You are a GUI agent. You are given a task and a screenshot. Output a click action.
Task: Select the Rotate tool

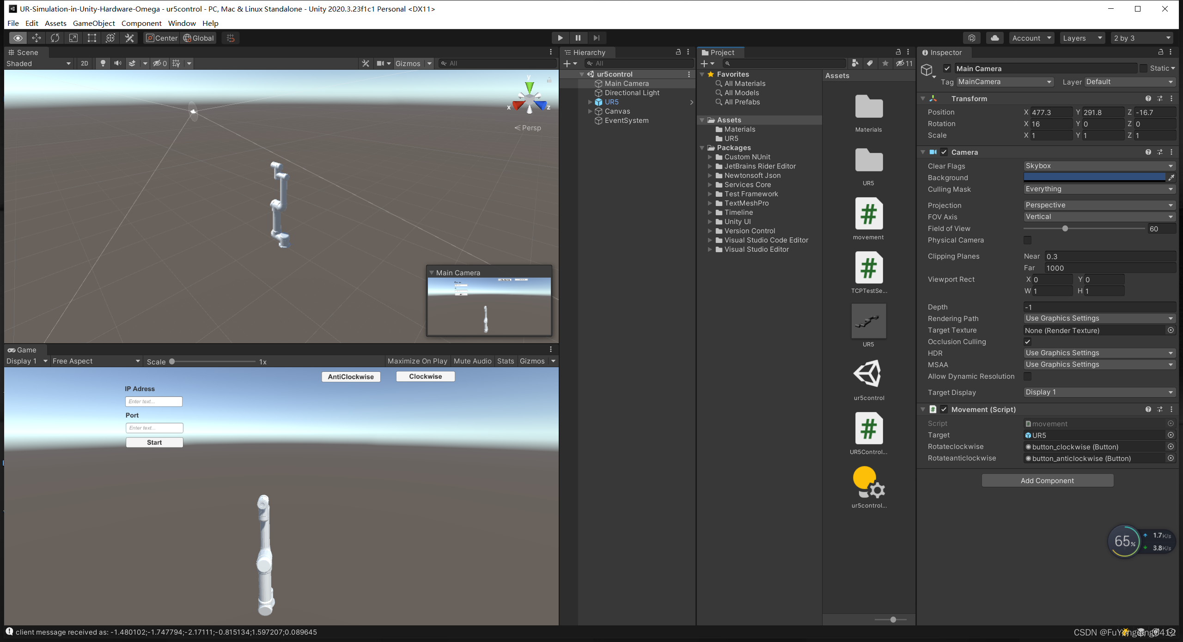[x=55, y=38]
